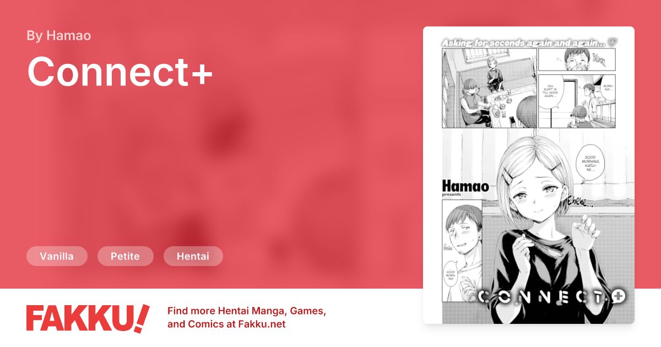The image size is (661, 347).
Task: Click the Connect+ title heading
Action: [120, 72]
